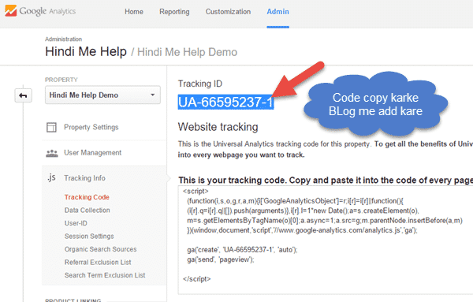The image size is (473, 302).
Task: Open Session Settings
Action: pyautogui.click(x=89, y=237)
